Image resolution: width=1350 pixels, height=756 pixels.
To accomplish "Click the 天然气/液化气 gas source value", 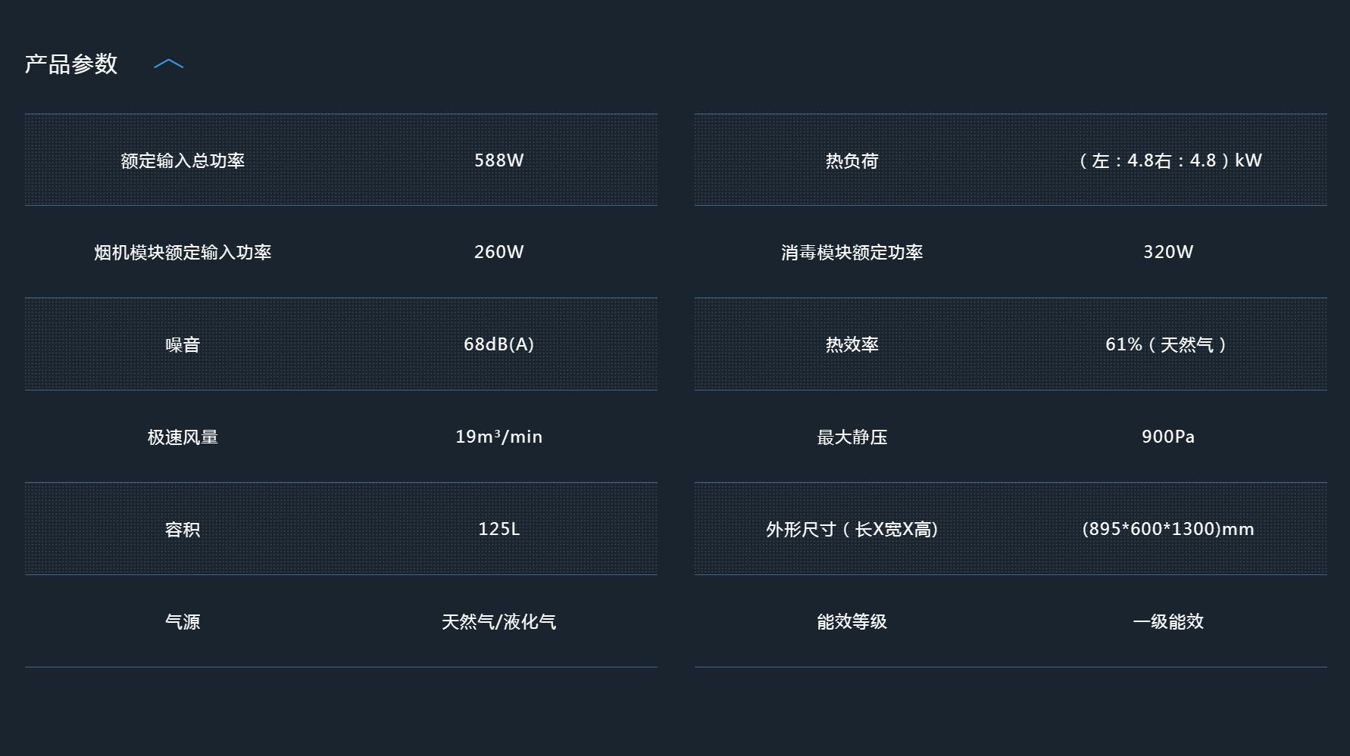I will (x=498, y=622).
